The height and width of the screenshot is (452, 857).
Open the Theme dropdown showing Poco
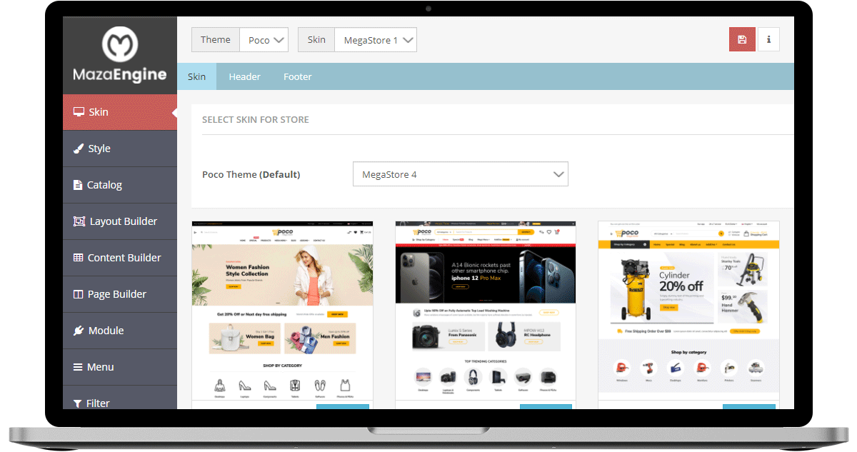tap(264, 40)
